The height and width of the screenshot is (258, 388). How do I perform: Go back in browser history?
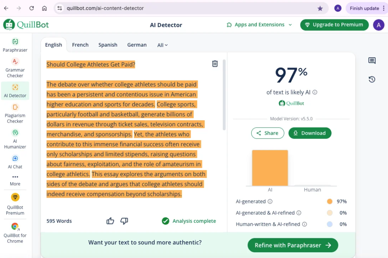click(x=6, y=8)
